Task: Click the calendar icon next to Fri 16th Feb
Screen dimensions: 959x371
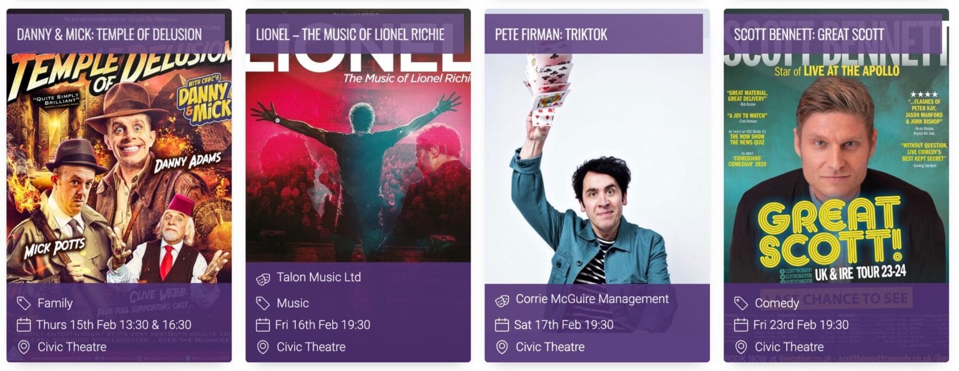Action: point(263,325)
